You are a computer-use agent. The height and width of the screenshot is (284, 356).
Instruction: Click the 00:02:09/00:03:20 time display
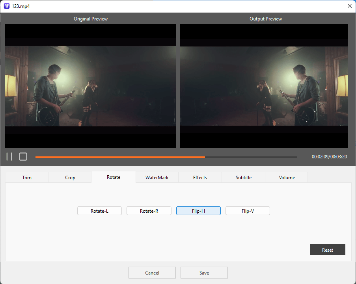[329, 156]
